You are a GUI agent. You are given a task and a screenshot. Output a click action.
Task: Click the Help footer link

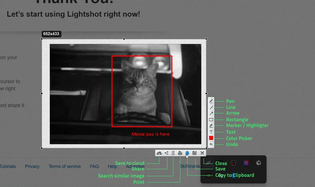[x=112, y=166]
